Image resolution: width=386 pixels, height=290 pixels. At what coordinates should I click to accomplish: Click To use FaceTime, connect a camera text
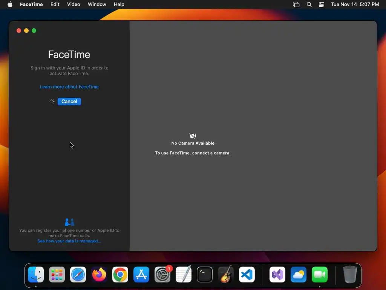click(x=193, y=153)
